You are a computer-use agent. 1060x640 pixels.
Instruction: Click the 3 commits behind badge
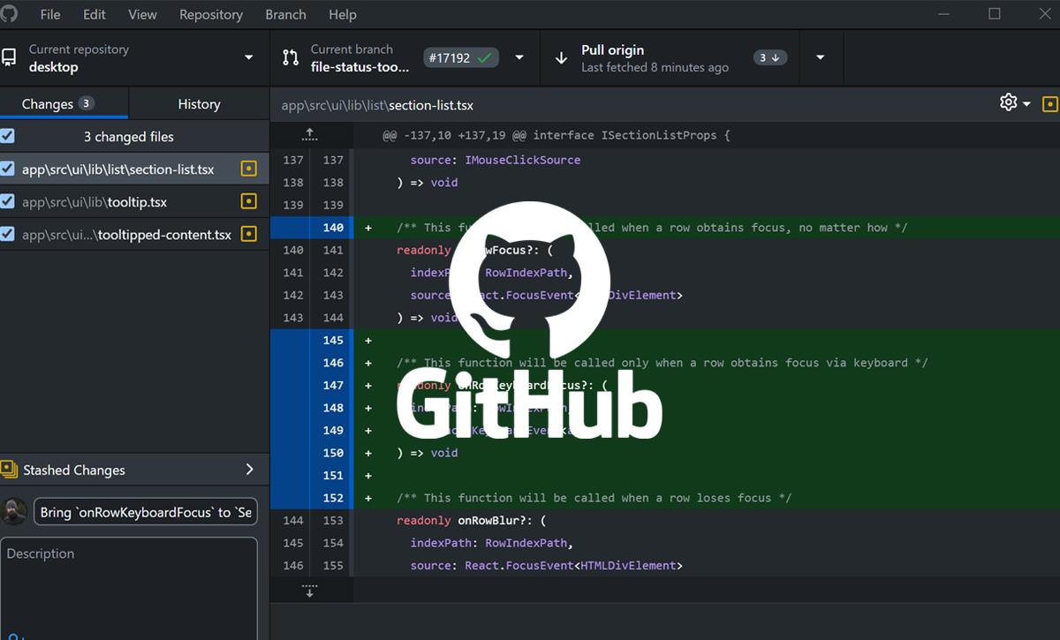point(771,57)
